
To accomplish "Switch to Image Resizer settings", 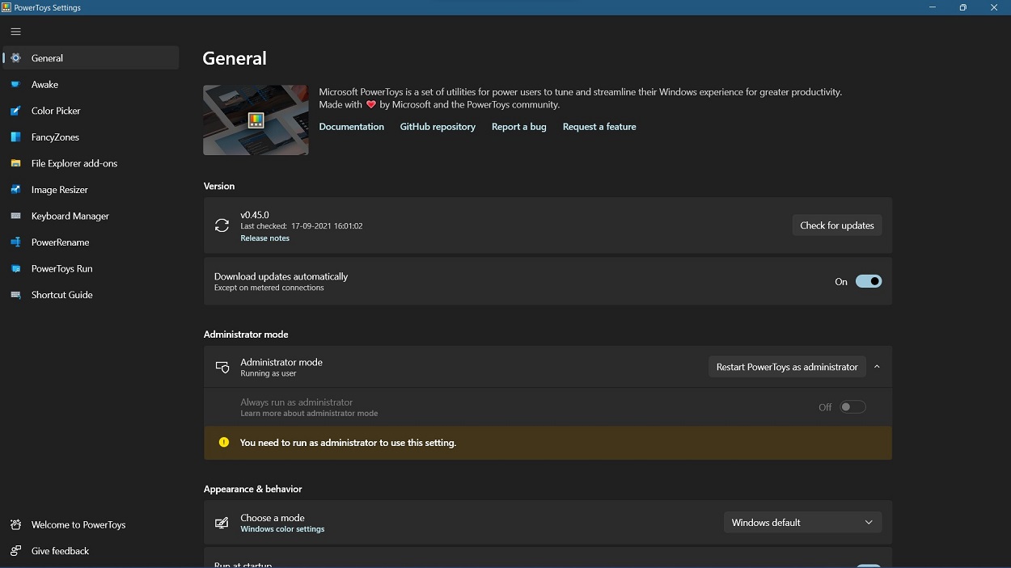I will click(x=90, y=190).
